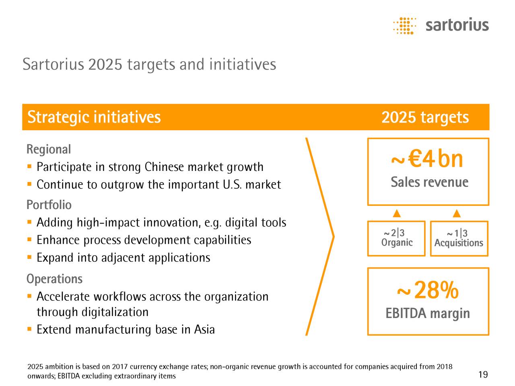515x386 pixels.
Task: Click the '~1|3 Acquisitions' box
Action: click(x=459, y=238)
